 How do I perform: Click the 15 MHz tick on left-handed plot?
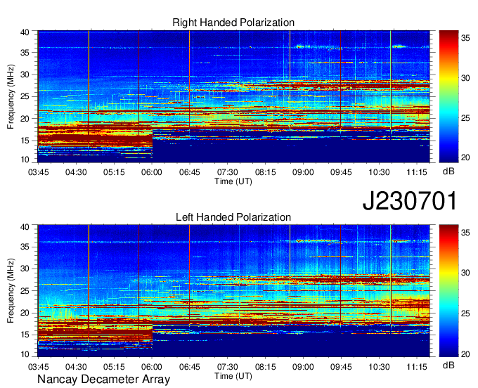pos(25,335)
